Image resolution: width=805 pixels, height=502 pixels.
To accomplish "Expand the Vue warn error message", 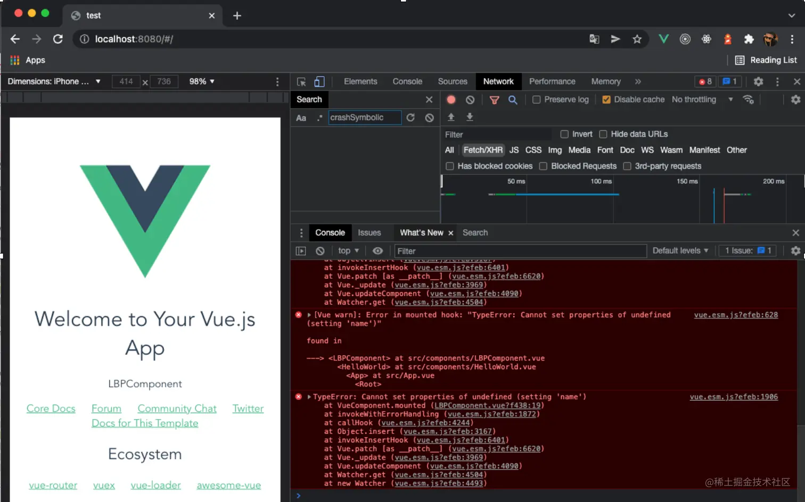I will 309,315.
